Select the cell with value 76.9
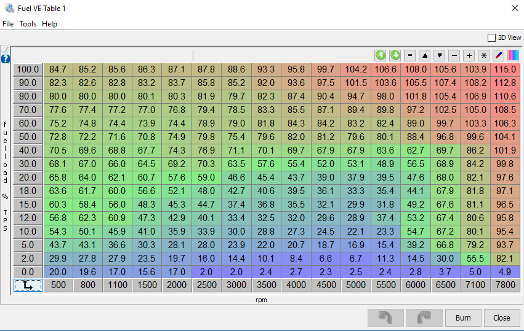Screen dimensions: 524x331 tap(206, 150)
